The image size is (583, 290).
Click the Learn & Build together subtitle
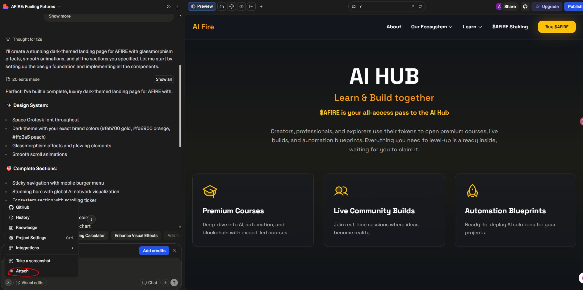(x=384, y=98)
